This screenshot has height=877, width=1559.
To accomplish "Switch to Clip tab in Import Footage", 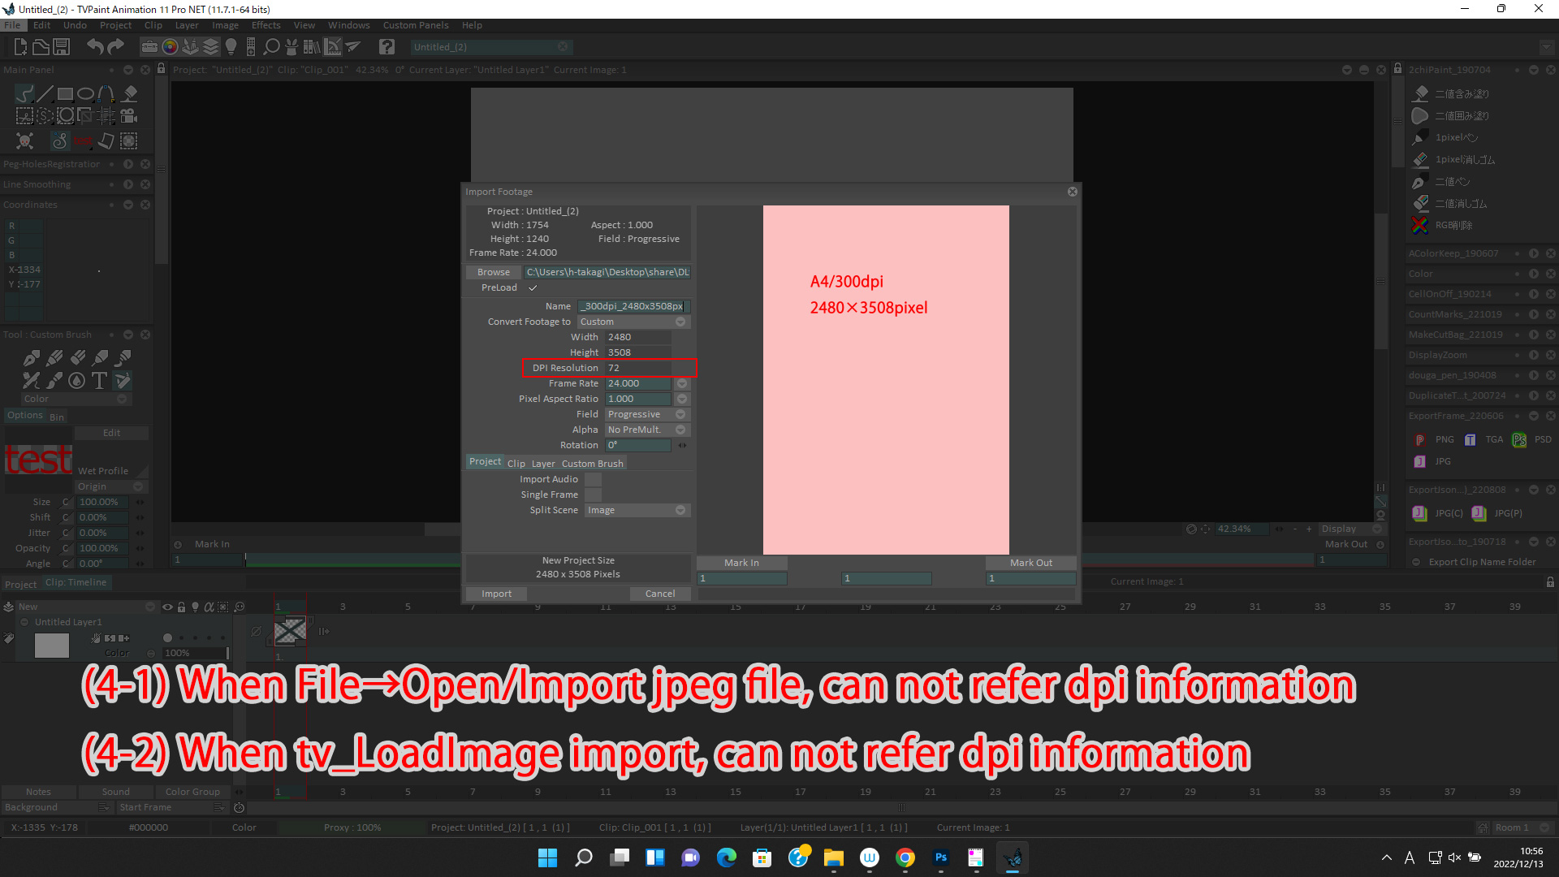I will [x=516, y=464].
